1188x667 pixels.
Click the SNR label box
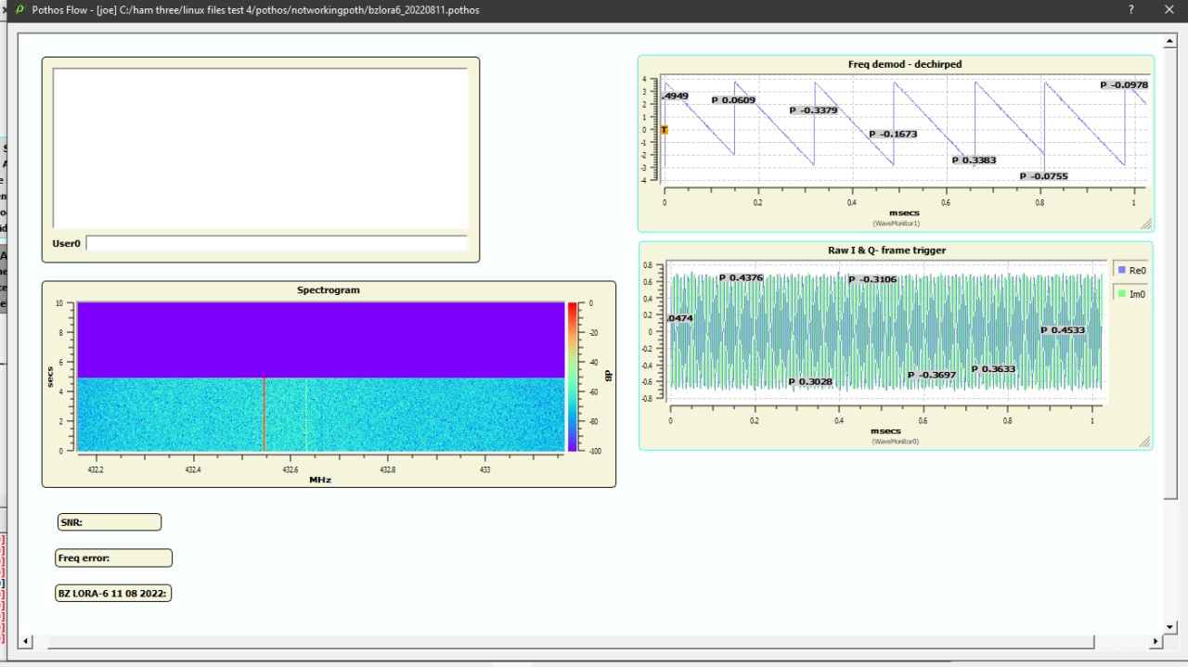(109, 522)
